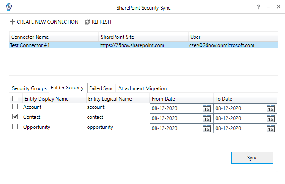The height and width of the screenshot is (184, 285).
Task: Open calendar for Contact To Date
Action: tap(270, 118)
